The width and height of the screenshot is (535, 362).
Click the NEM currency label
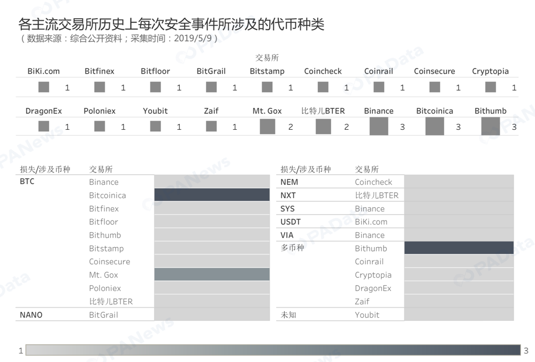pyautogui.click(x=289, y=182)
